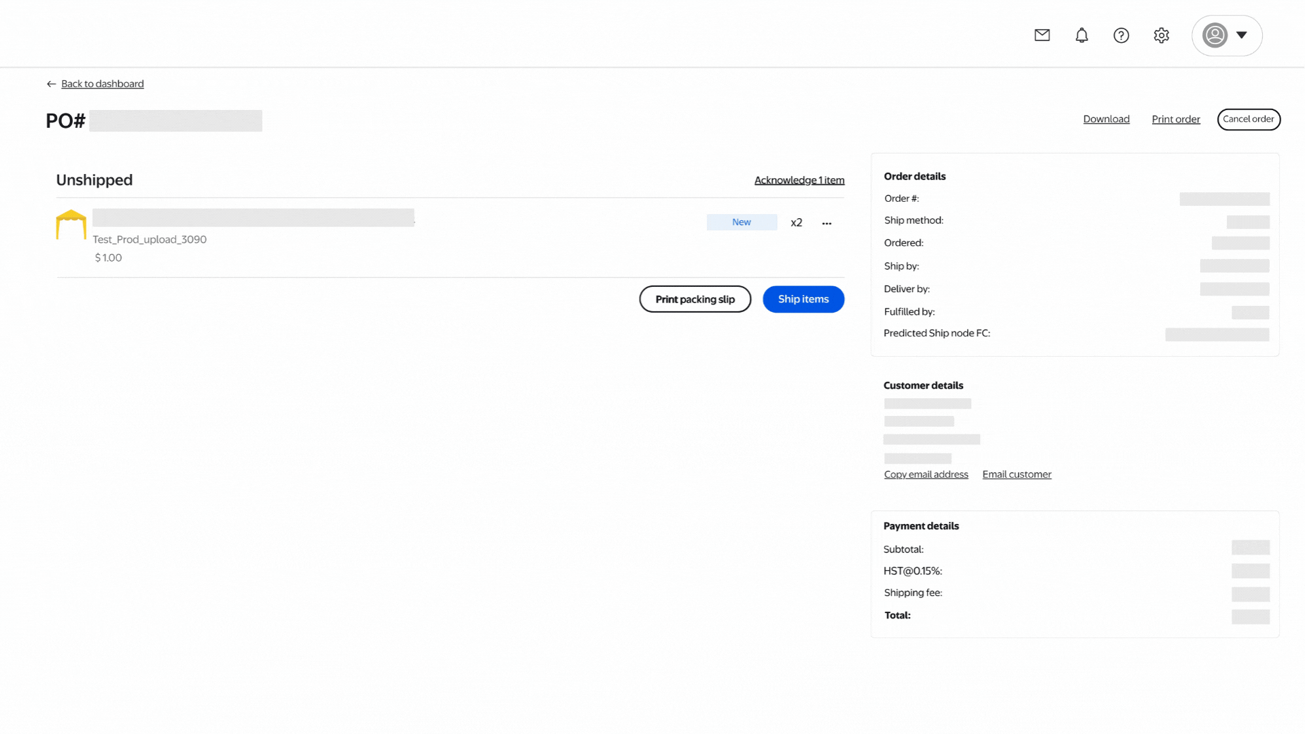Click the yellow canopy product thumbnail
This screenshot has width=1305, height=734.
click(71, 224)
